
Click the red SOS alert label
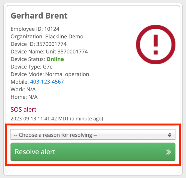(24, 109)
